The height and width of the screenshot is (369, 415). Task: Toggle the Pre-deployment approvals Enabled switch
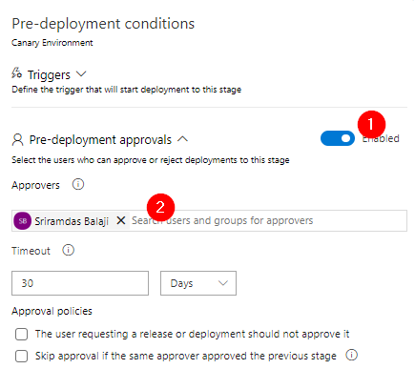coord(338,138)
